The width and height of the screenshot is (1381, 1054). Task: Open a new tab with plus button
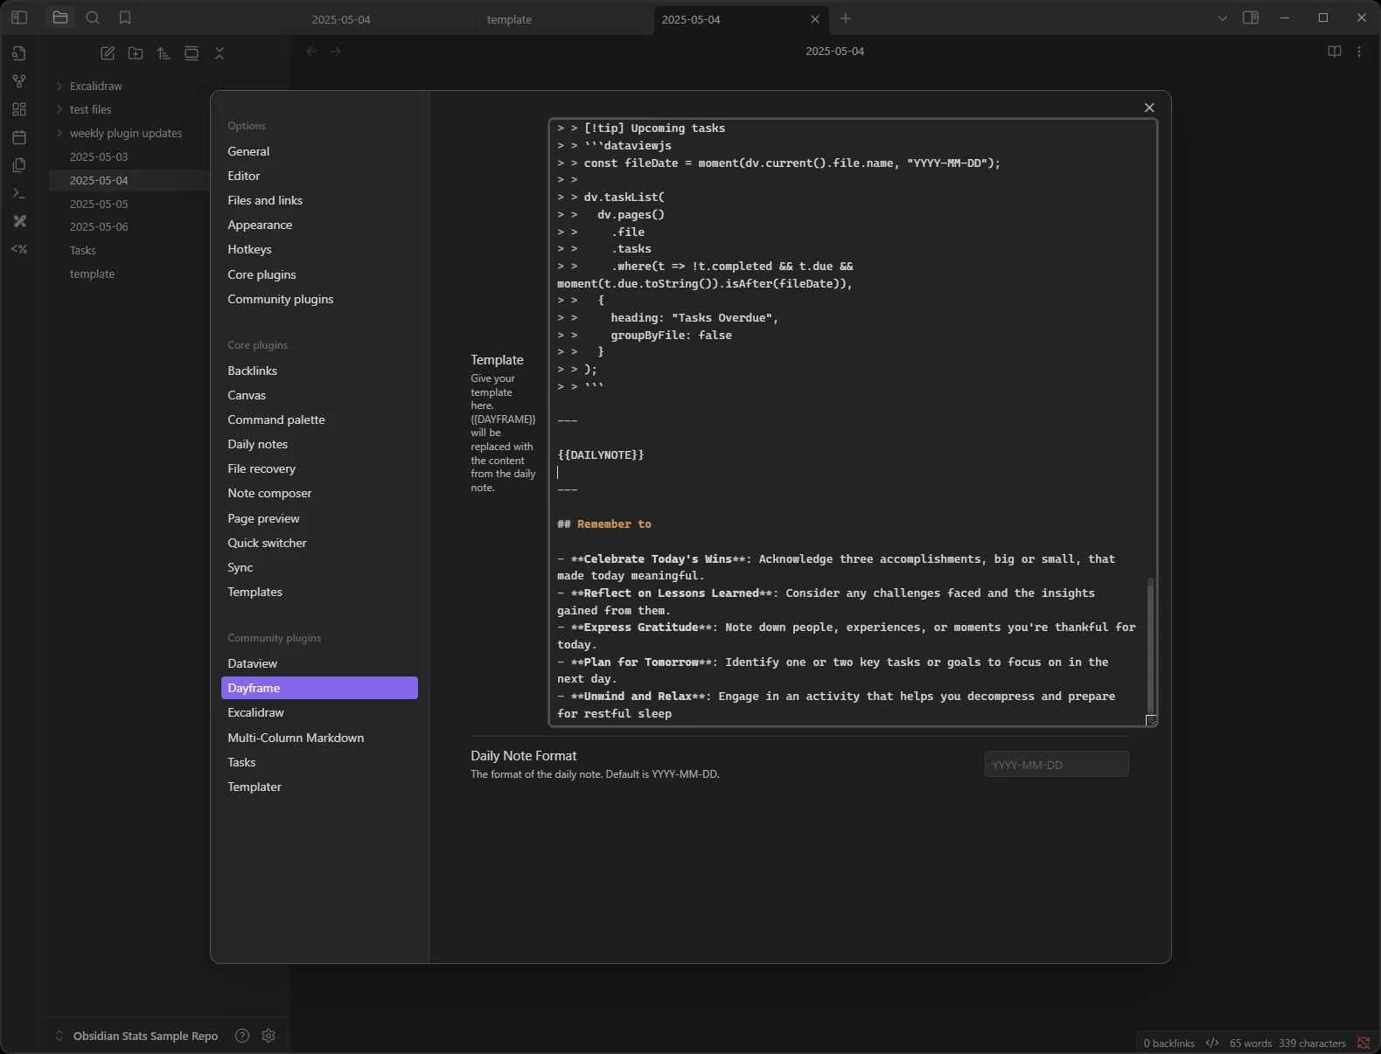846,18
